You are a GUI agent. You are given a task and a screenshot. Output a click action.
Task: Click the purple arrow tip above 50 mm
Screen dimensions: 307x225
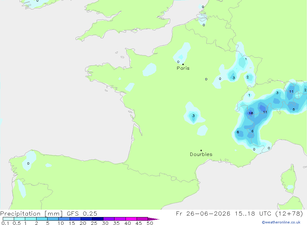(x=153, y=219)
